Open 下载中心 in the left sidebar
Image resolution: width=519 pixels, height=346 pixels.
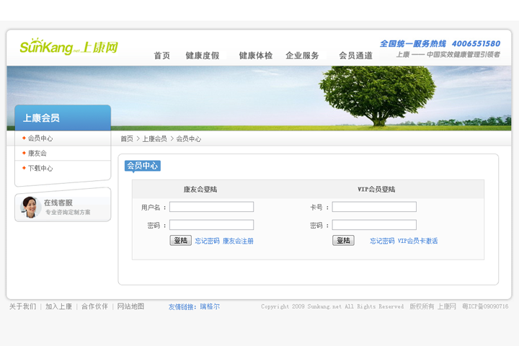40,169
